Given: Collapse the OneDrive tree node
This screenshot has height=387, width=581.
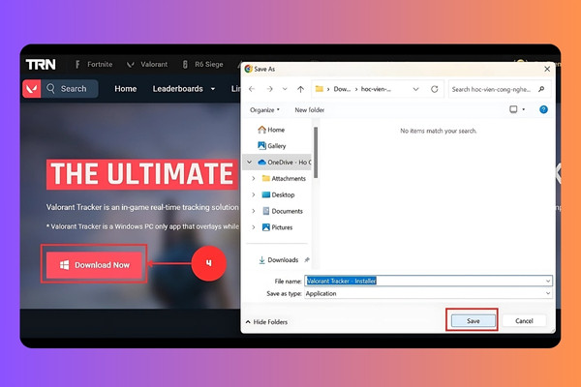Looking at the screenshot, I should pyautogui.click(x=250, y=163).
